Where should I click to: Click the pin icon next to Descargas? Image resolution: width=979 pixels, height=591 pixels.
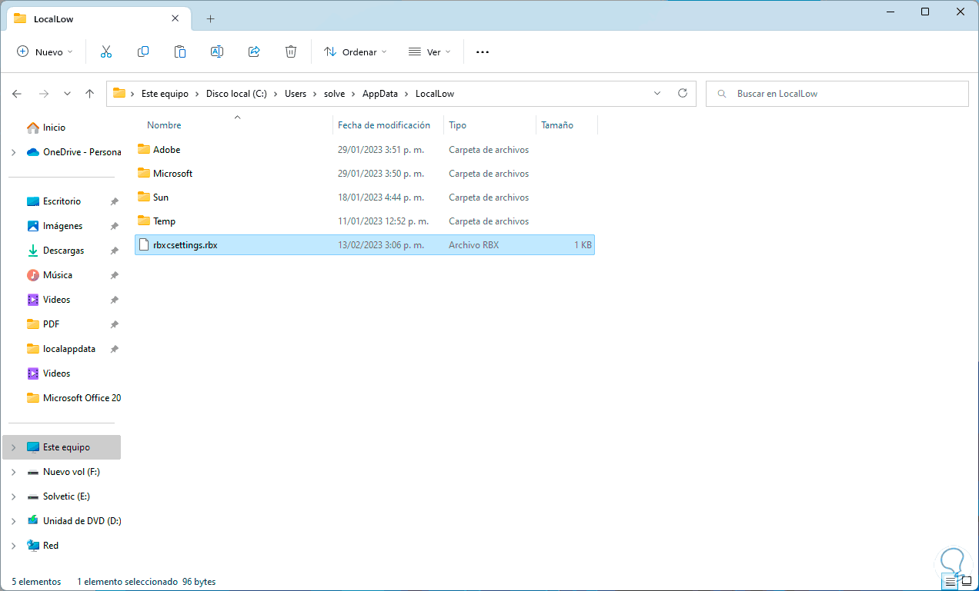click(114, 251)
